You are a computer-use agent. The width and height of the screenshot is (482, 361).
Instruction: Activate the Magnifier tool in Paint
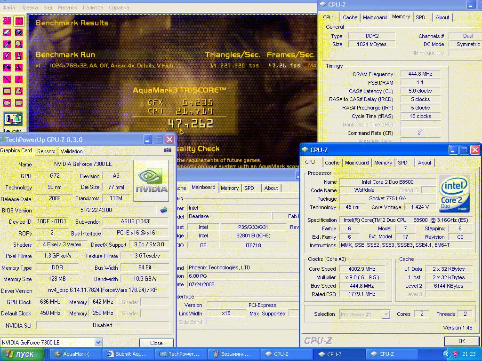[x=19, y=44]
